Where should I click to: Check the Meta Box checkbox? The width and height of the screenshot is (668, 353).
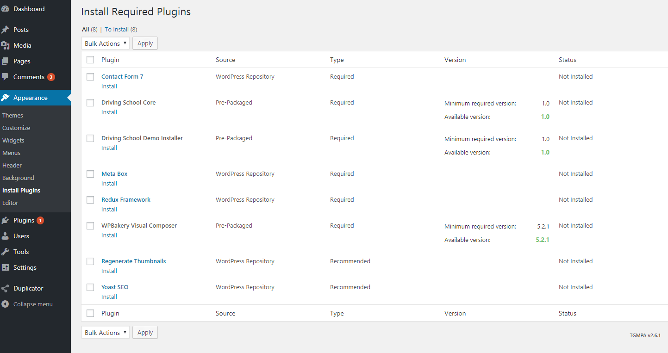(x=90, y=174)
